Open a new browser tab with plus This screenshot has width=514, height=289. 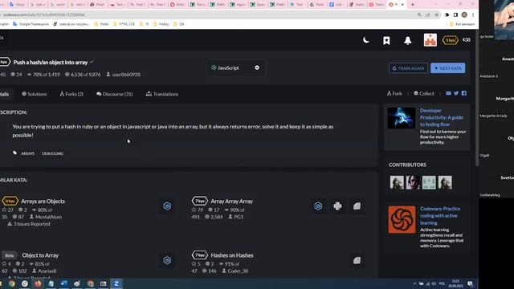[412, 5]
